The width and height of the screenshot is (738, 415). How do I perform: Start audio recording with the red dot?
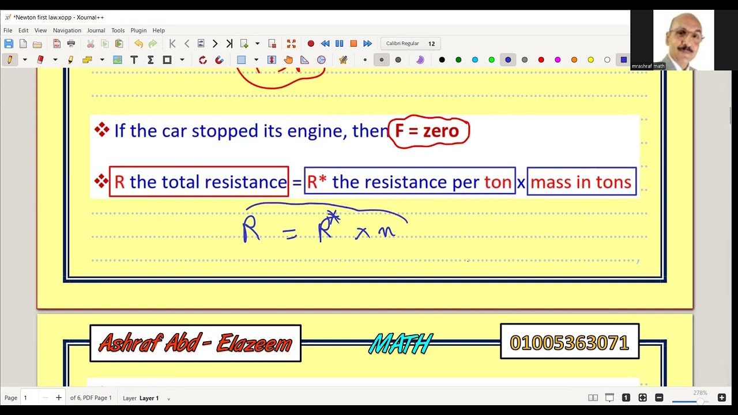click(311, 44)
